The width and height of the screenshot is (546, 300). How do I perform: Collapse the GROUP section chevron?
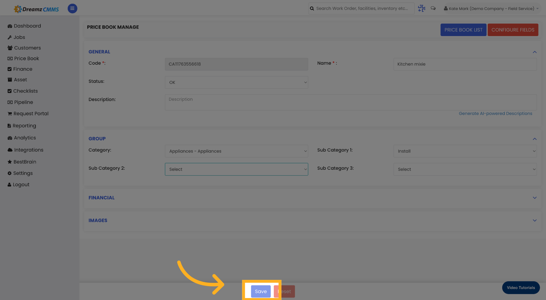534,139
